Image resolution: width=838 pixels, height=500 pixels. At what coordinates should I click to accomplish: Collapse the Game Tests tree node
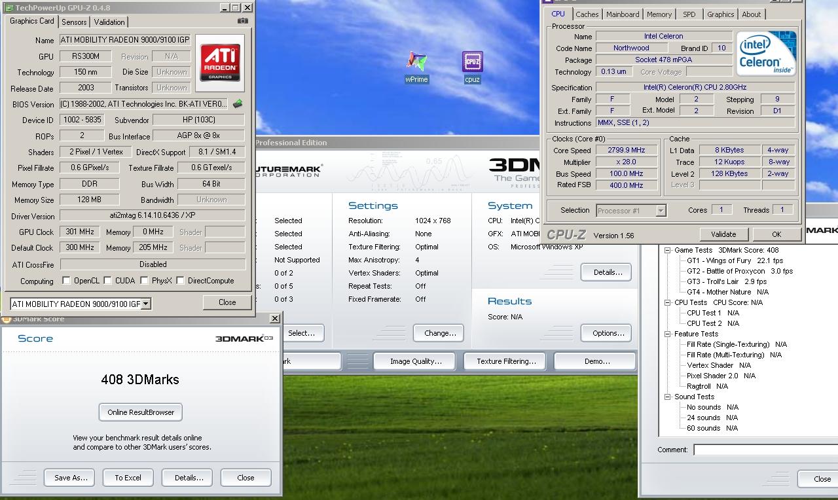click(668, 250)
